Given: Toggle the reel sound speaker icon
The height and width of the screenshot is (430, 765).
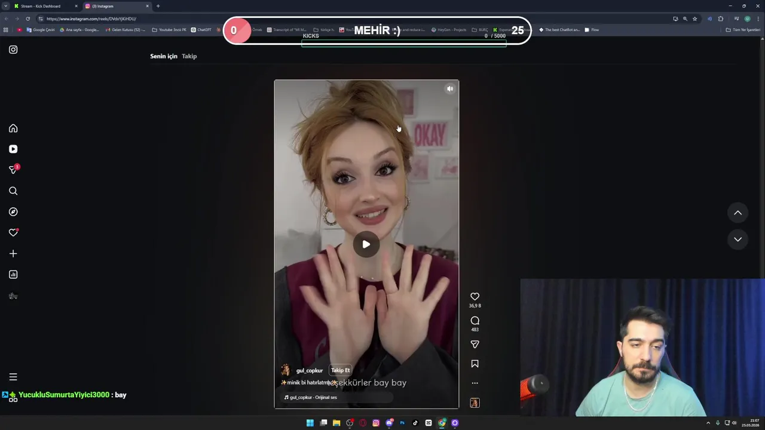Looking at the screenshot, I should pyautogui.click(x=450, y=89).
